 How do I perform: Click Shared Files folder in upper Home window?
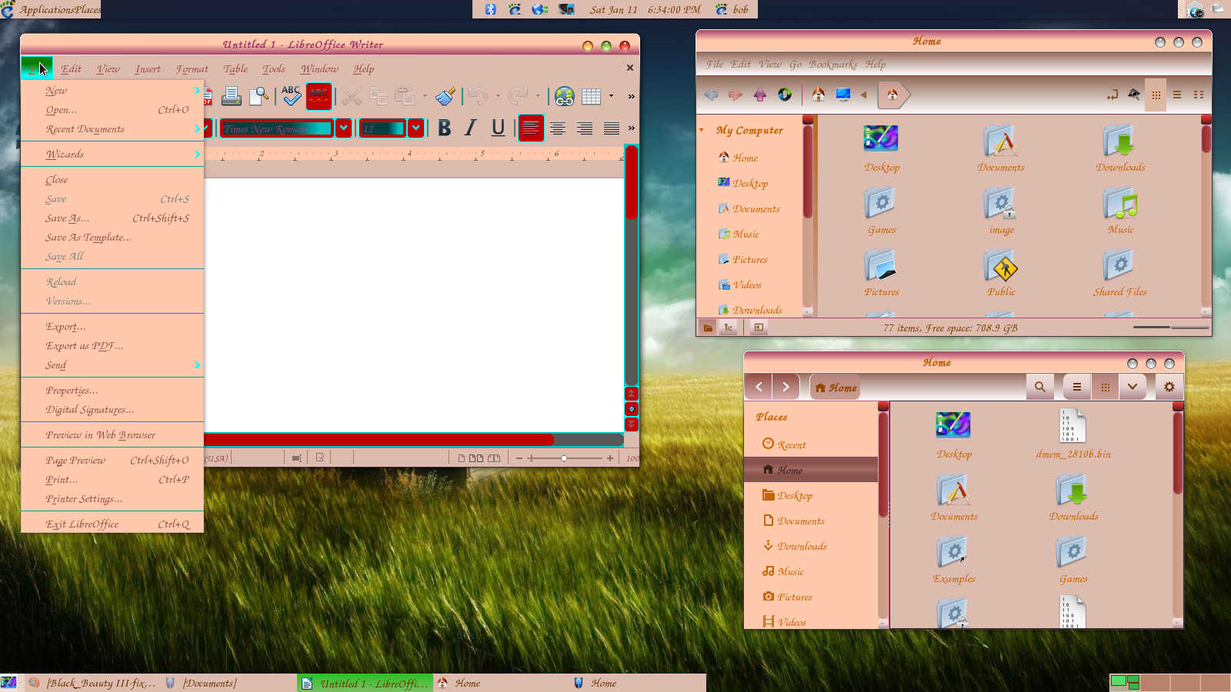(x=1119, y=274)
